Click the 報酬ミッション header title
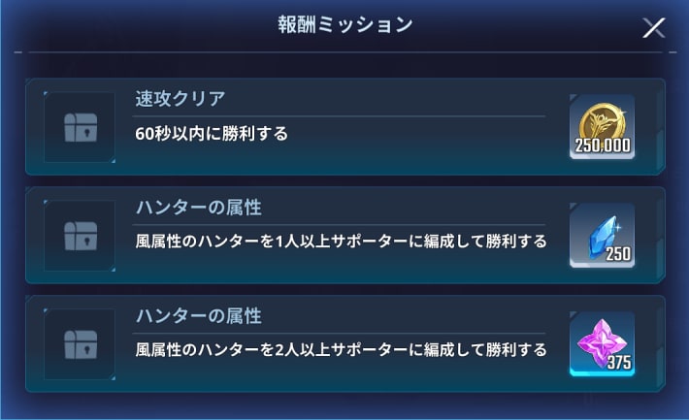The height and width of the screenshot is (420, 689). [x=344, y=25]
